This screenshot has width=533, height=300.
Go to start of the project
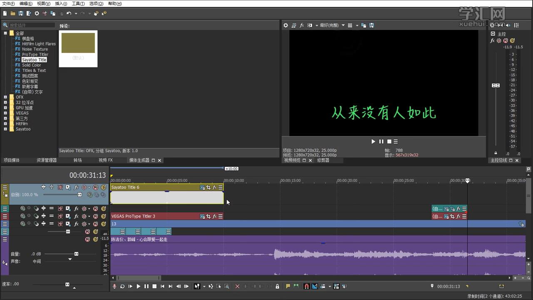click(x=162, y=286)
